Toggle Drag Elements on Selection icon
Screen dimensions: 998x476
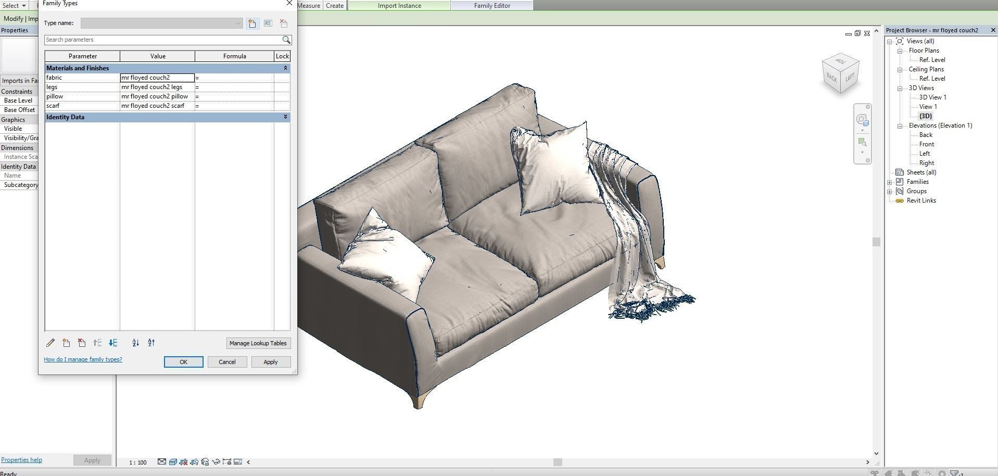point(928,473)
